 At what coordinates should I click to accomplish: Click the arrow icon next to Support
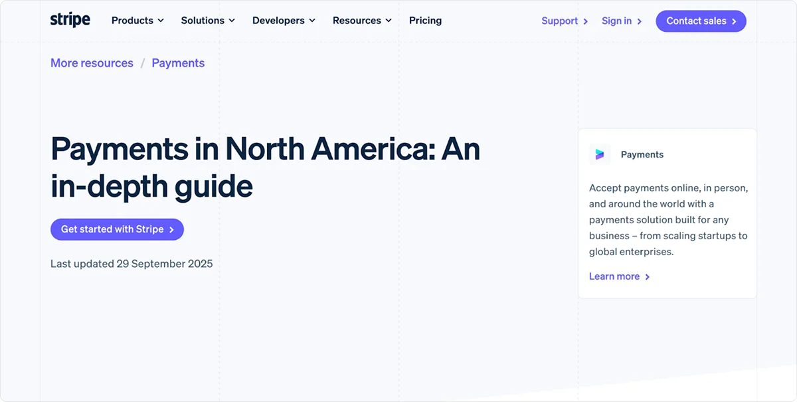pyautogui.click(x=586, y=21)
